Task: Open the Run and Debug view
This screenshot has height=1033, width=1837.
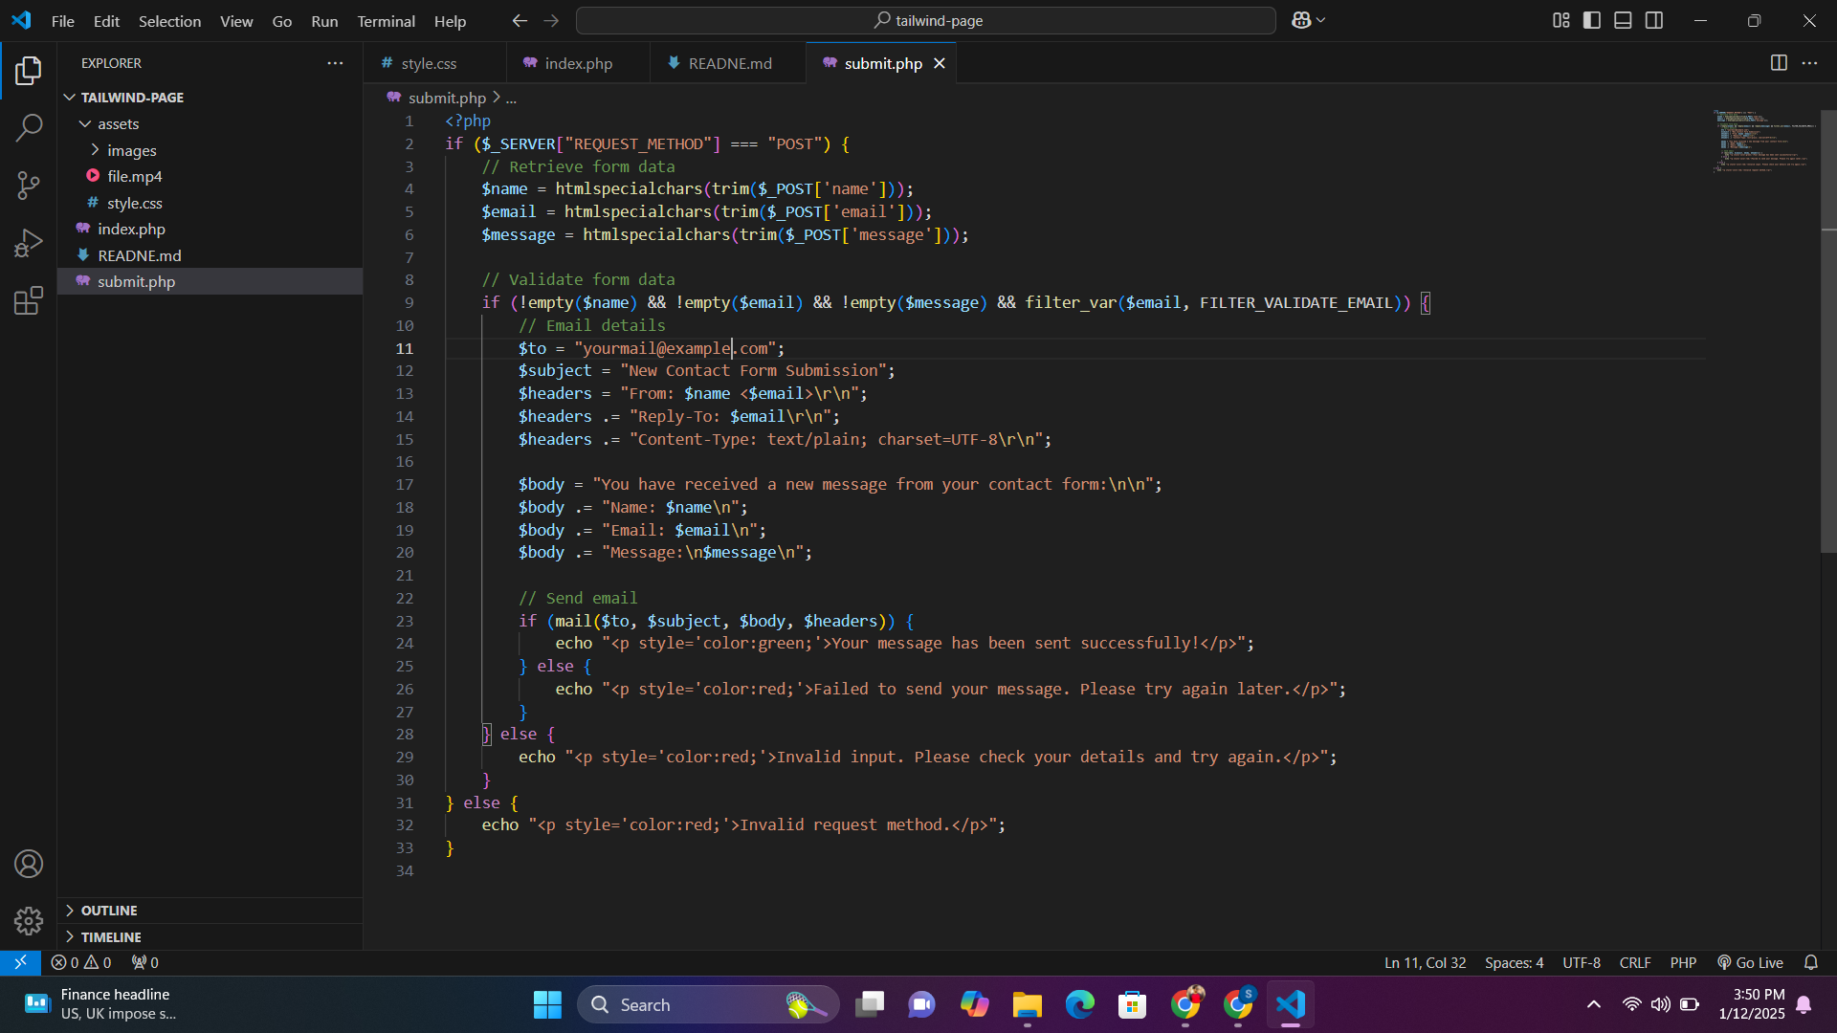Action: (29, 243)
